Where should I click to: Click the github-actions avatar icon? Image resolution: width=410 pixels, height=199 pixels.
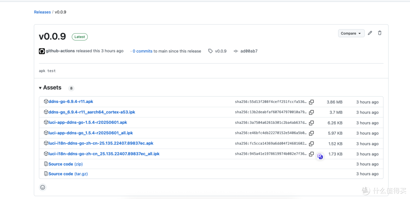[42, 51]
